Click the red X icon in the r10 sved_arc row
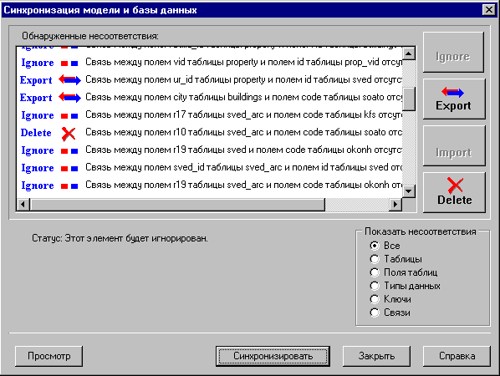Image resolution: width=500 pixels, height=376 pixels. click(x=69, y=134)
